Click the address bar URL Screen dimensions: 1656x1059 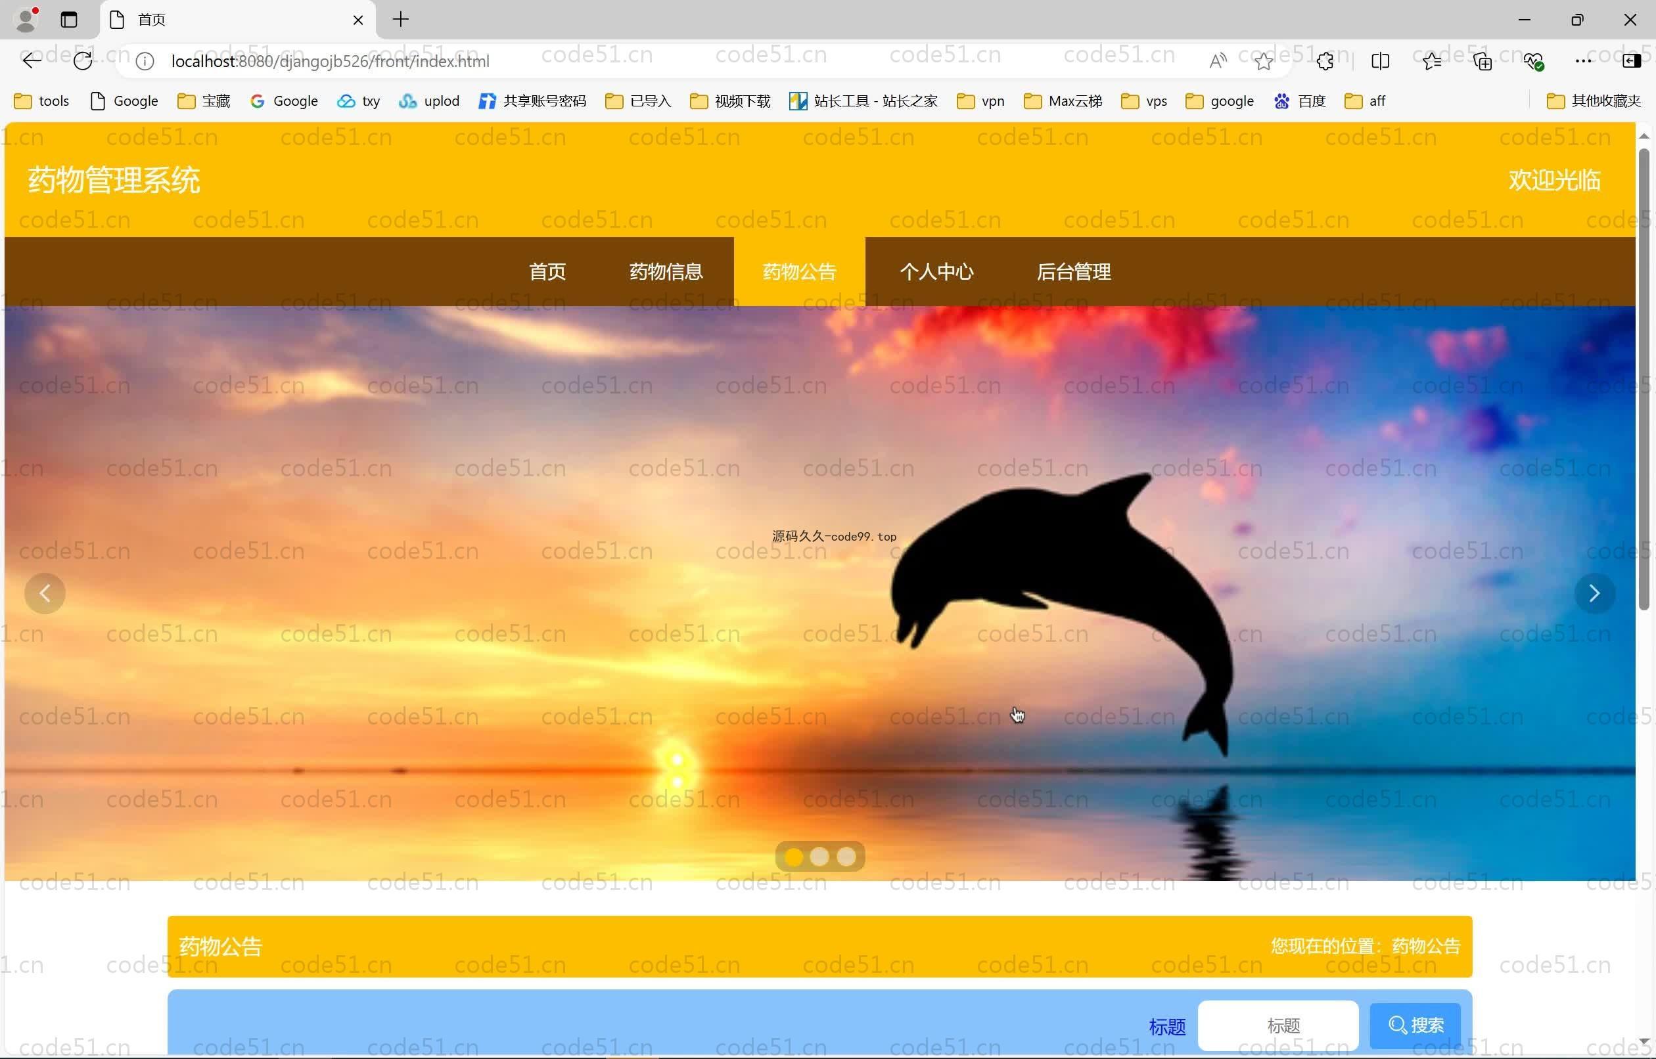[x=330, y=61]
